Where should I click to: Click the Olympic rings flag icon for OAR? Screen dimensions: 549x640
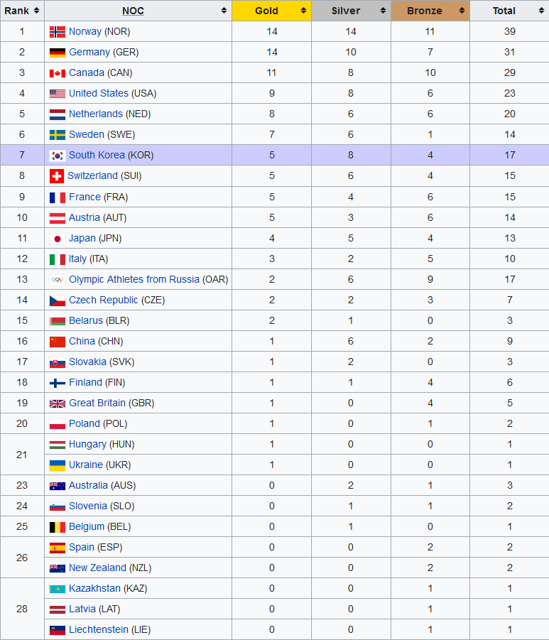[57, 280]
